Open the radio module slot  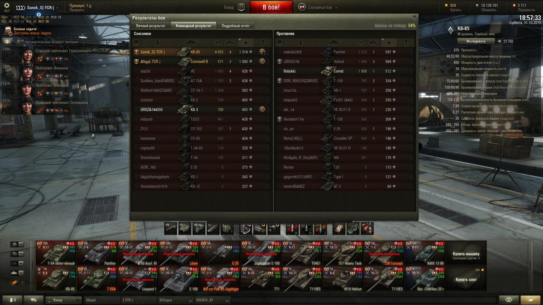click(x=227, y=228)
